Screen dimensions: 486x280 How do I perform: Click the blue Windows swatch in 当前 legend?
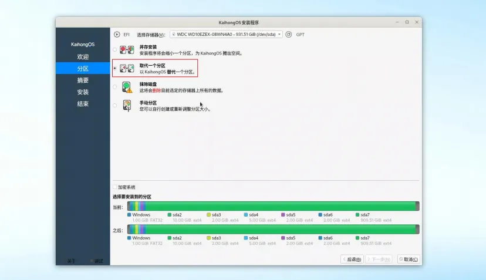click(x=129, y=215)
